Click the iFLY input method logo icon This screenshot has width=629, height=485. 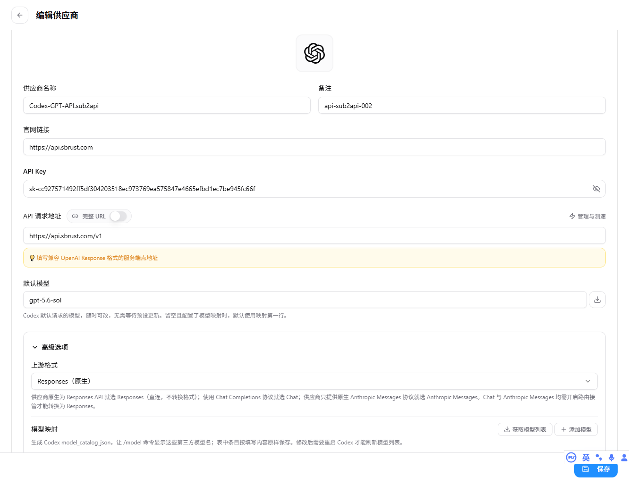pyautogui.click(x=571, y=457)
